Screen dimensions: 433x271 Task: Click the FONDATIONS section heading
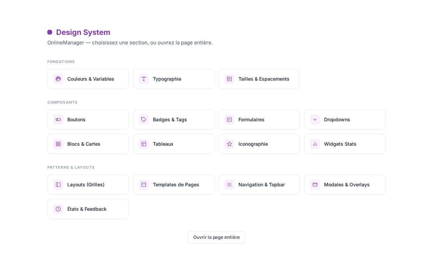(x=61, y=62)
